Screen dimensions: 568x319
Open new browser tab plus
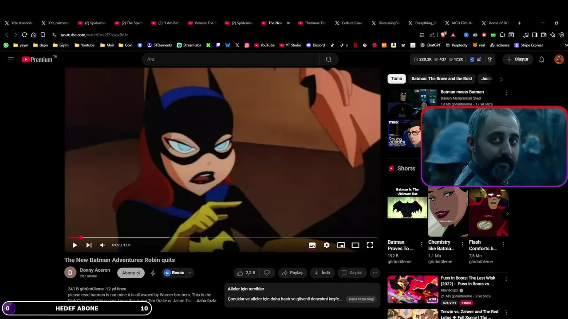(519, 23)
